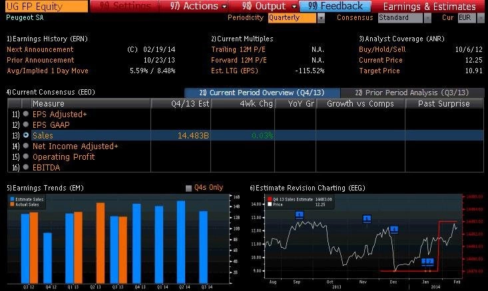Viewport: 488px width, 291px height.
Task: Select the EBITDA radio button
Action: [26, 167]
